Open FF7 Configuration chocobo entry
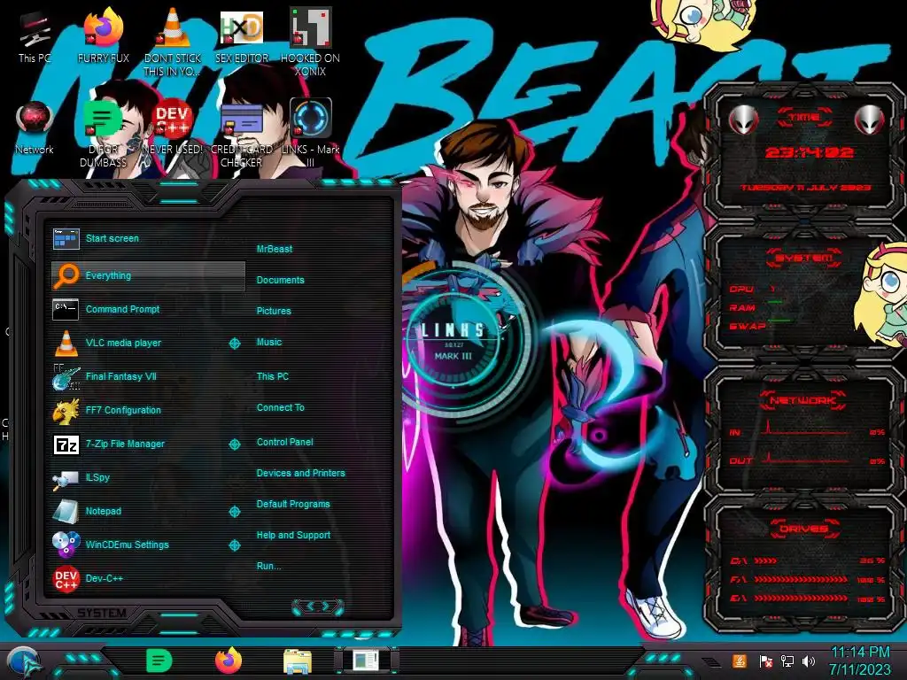Screen dimensions: 907x680 click(x=148, y=410)
